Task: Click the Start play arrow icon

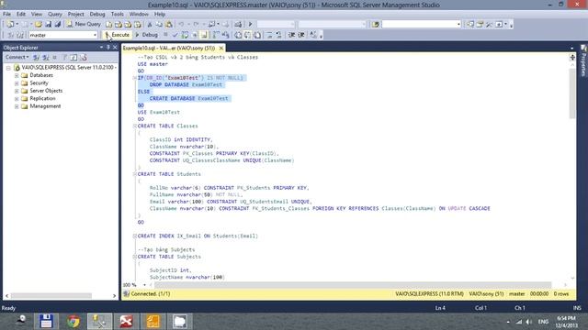Action: click(250, 25)
